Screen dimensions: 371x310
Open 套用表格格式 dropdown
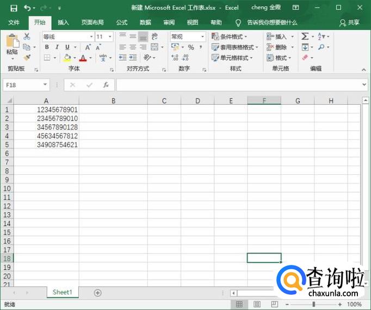234,47
